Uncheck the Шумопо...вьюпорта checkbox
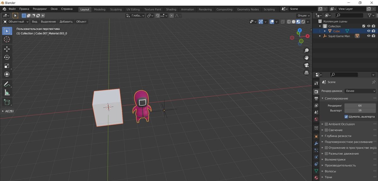This screenshot has width=378, height=181. (x=346, y=116)
